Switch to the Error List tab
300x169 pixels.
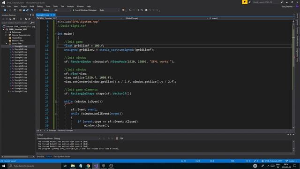coord(40,157)
